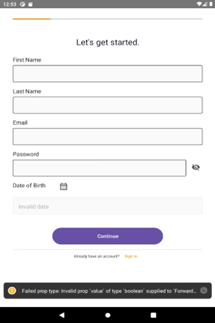Image resolution: width=215 pixels, height=323 pixels.
Task: Tap the 12:53 clock in status bar
Action: coord(10,4)
